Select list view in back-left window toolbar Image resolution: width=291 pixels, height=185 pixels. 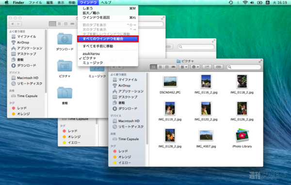tap(59, 24)
